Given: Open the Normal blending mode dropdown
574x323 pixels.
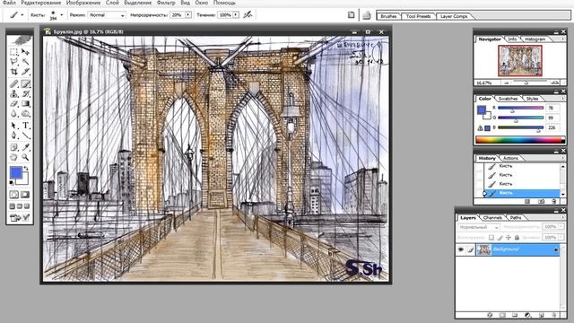Looking at the screenshot, I should [107, 15].
